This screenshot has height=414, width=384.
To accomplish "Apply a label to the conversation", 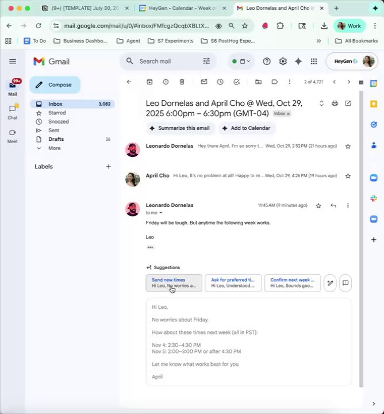I will coord(274,82).
